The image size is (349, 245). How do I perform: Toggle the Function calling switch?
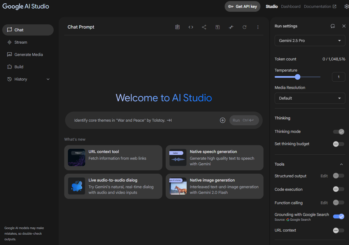[339, 203]
